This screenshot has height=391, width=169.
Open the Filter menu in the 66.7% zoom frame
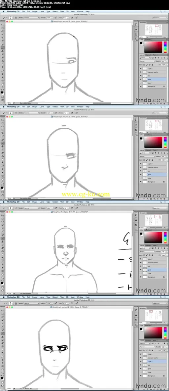click(62, 202)
